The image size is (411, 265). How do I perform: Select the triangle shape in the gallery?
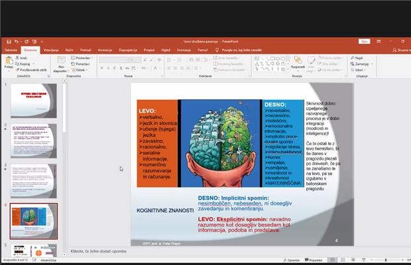click(257, 64)
